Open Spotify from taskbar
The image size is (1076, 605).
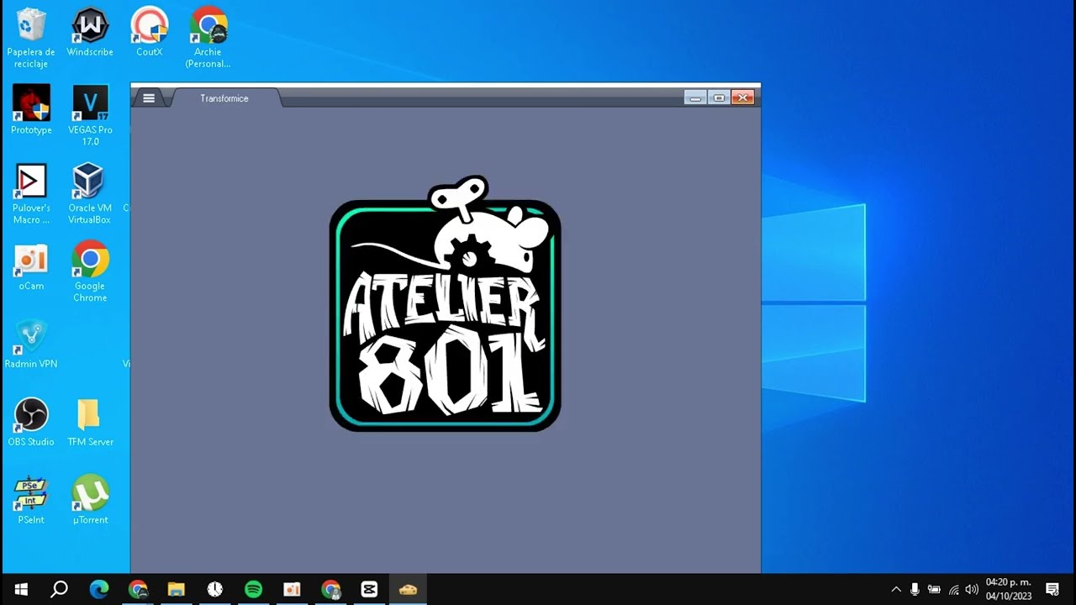coord(253,589)
